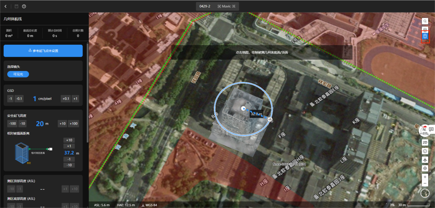Increase surface distance by 1

click(69, 146)
